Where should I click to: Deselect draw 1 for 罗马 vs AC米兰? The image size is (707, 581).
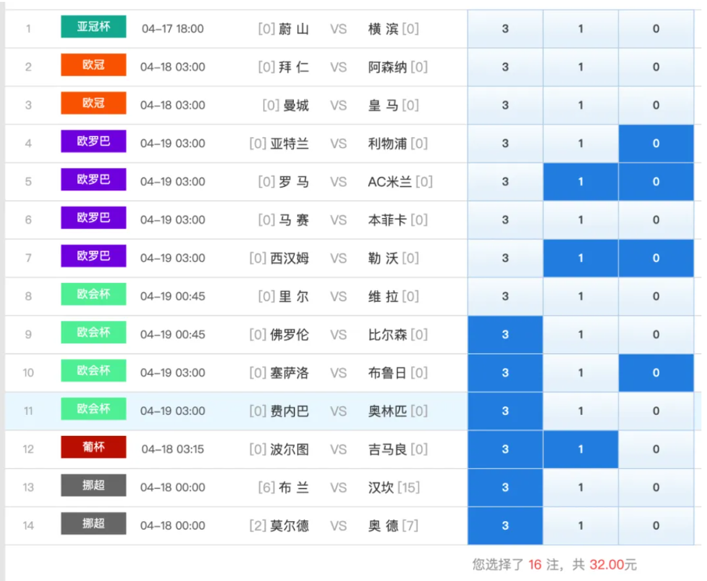580,182
